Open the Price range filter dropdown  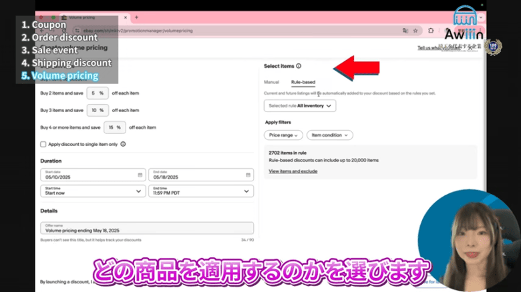pos(283,135)
